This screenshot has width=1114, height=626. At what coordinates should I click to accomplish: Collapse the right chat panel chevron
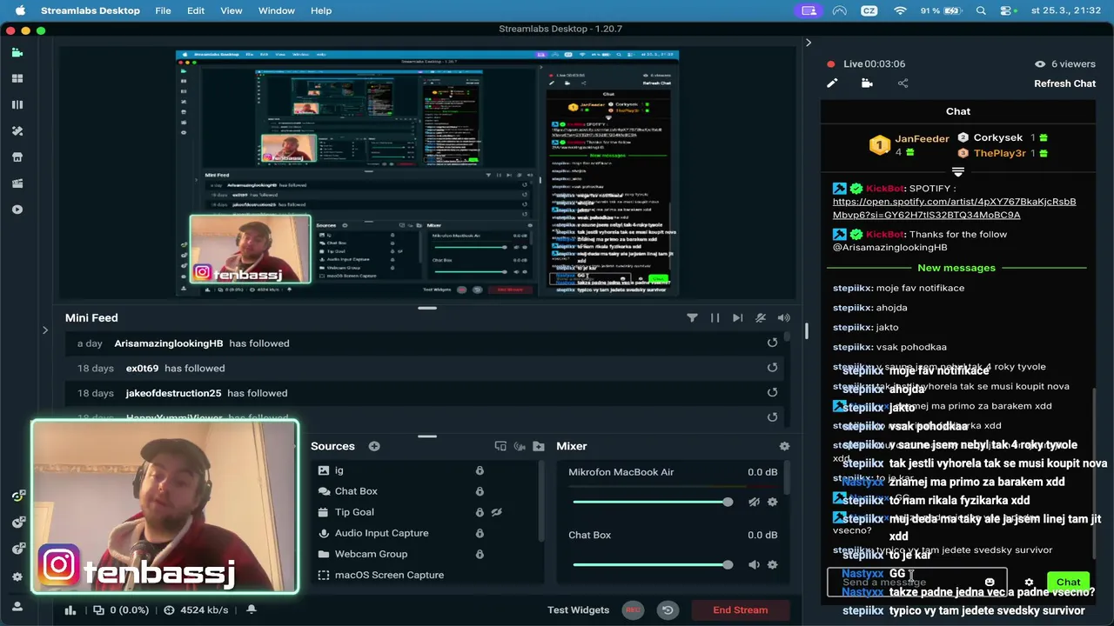pyautogui.click(x=809, y=43)
